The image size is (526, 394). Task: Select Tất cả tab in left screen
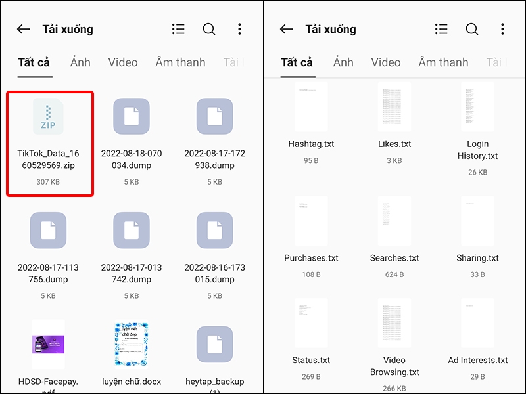point(34,62)
